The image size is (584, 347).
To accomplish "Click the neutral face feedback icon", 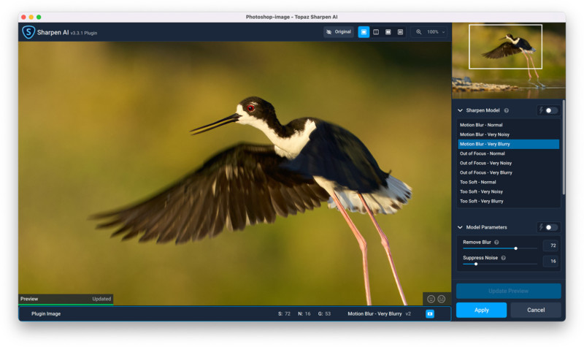I will (x=442, y=299).
